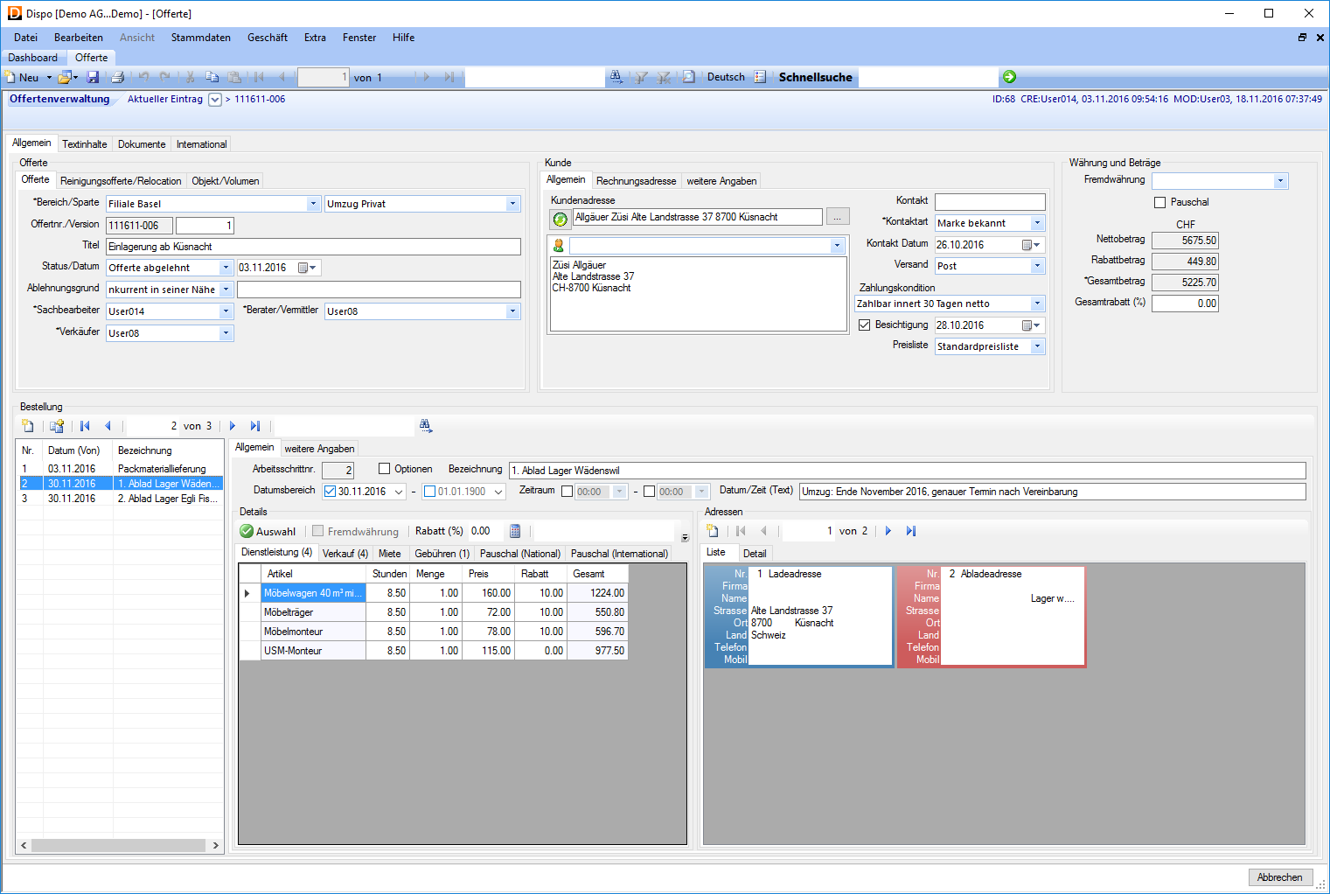The height and width of the screenshot is (894, 1330).
Task: Uncheck the Datumsbereich start date 30.11.2016 checkbox
Action: [x=331, y=492]
